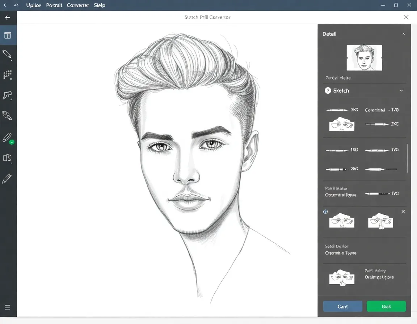Click the green Glak button
Viewport: 417px width, 324px height.
(386, 306)
